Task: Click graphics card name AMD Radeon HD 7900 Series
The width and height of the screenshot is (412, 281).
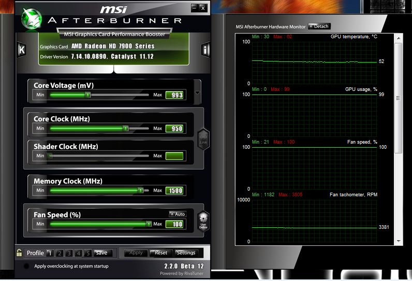Action: 113,46
